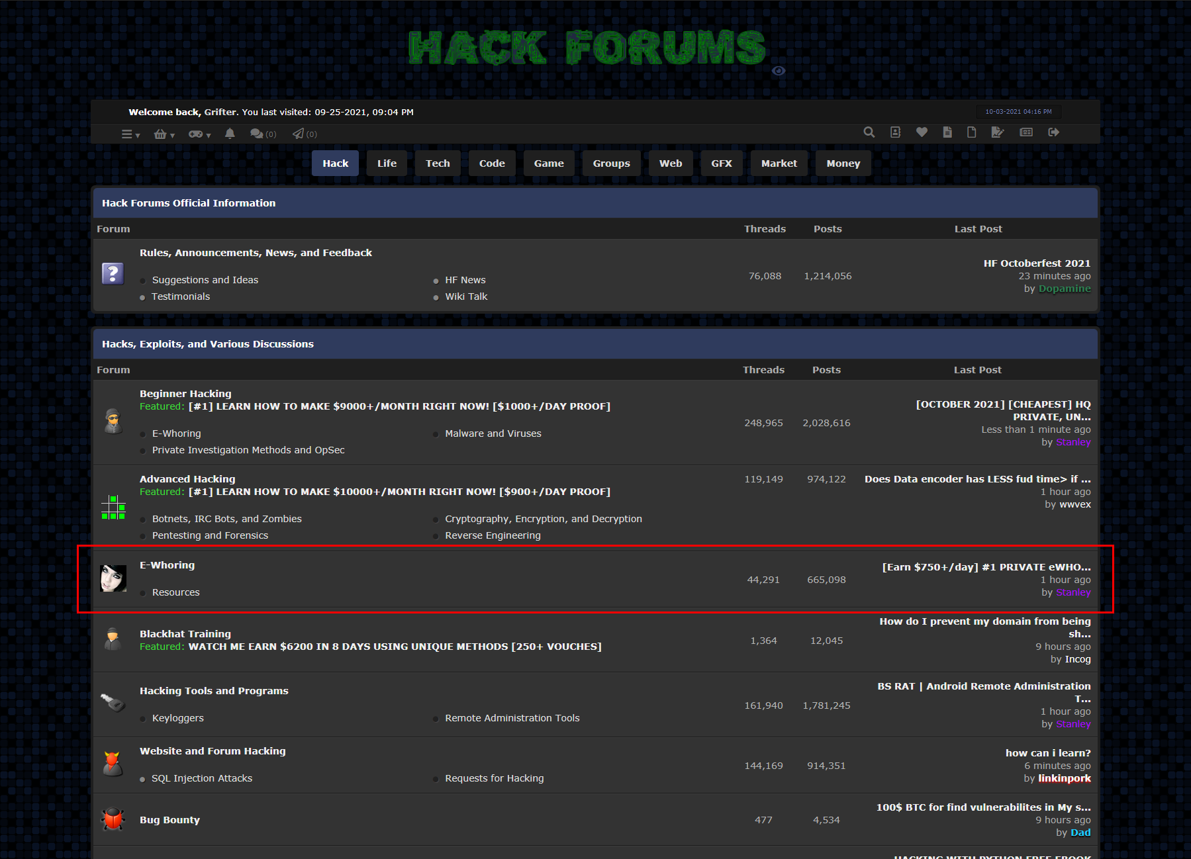Click the Advanced Hacking green grid icon
Screen dimensions: 1191x859
tap(113, 508)
